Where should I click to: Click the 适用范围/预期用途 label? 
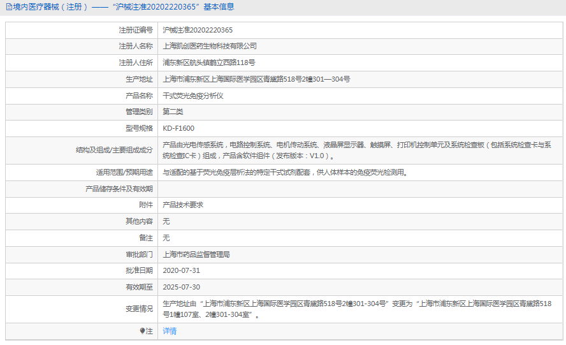pos(124,172)
